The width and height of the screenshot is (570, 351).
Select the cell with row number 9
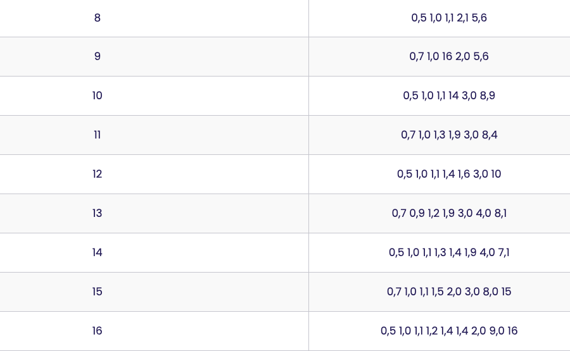[154, 57]
